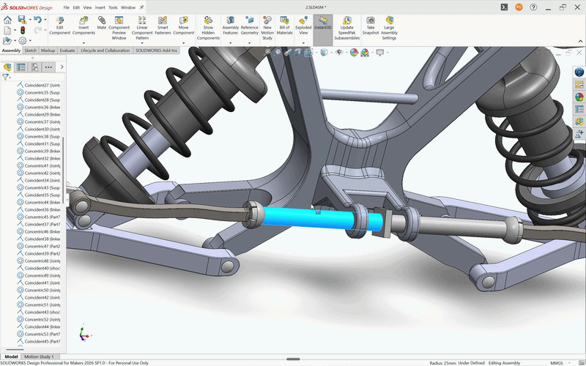Open the Reference Geometry dropdown arrow
Screen dimensions: 586x366
point(249,43)
